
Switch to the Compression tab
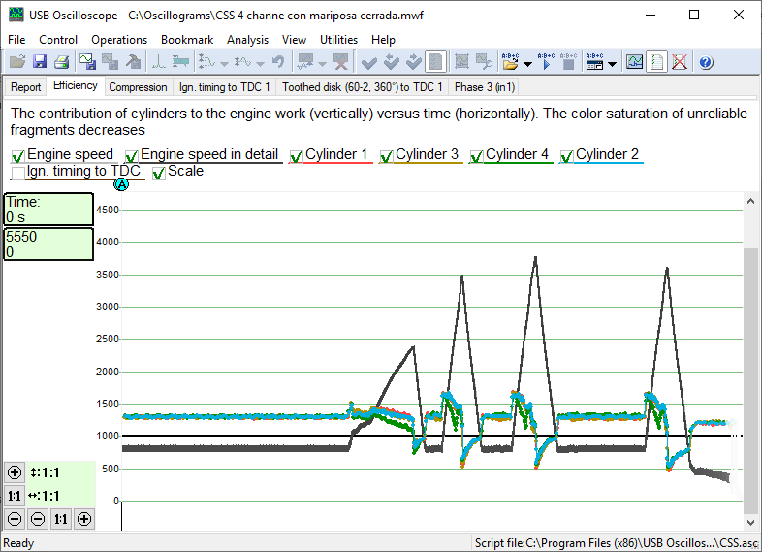pyautogui.click(x=138, y=87)
